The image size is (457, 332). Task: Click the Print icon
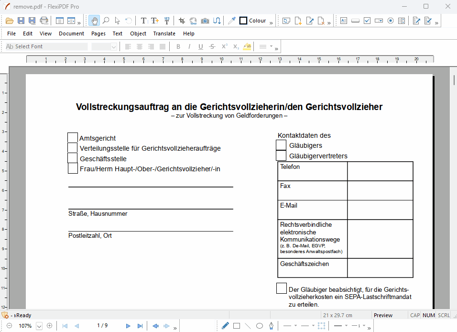[44, 21]
